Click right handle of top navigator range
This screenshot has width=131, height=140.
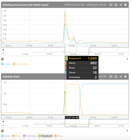tap(90, 51)
